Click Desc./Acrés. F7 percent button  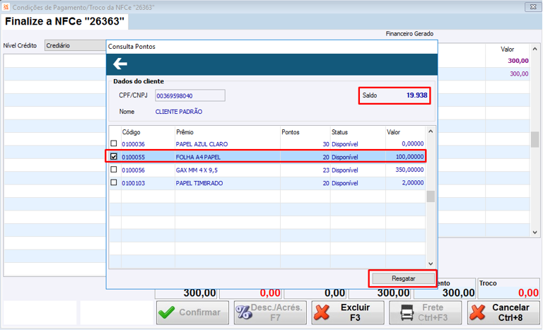(270, 312)
